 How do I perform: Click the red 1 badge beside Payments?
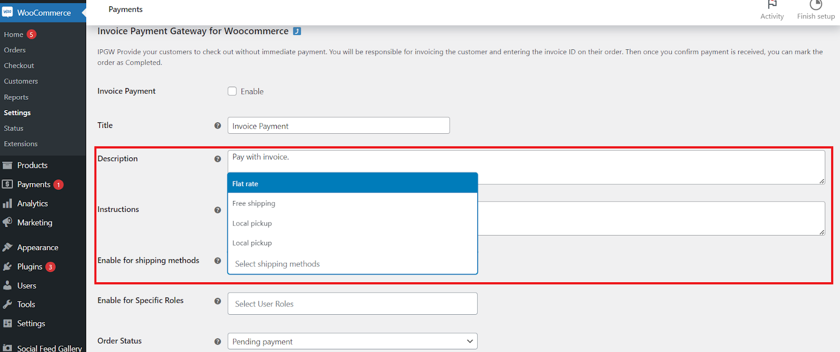click(58, 185)
